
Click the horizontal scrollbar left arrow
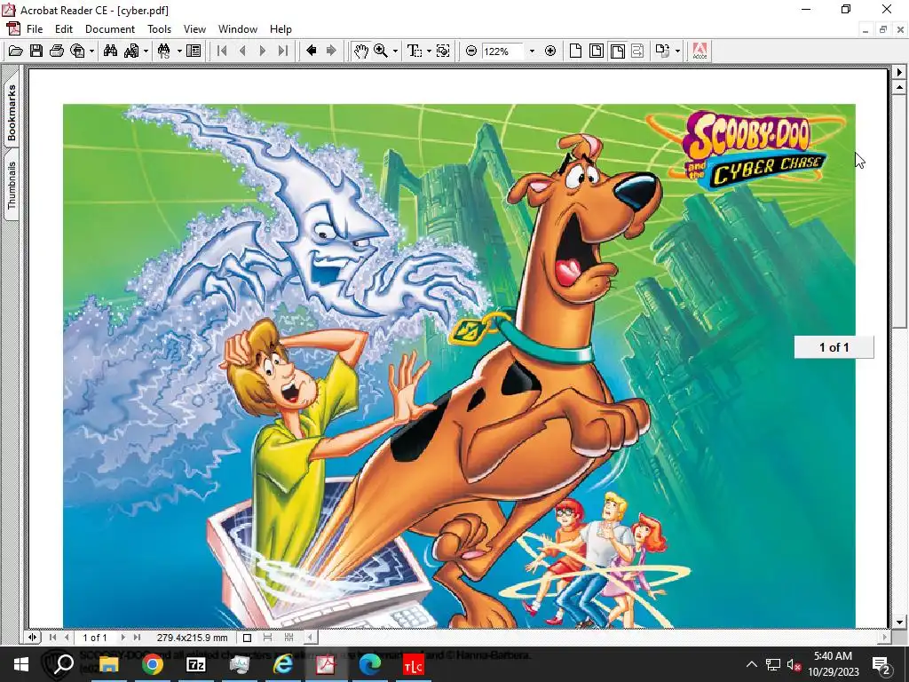coord(311,638)
